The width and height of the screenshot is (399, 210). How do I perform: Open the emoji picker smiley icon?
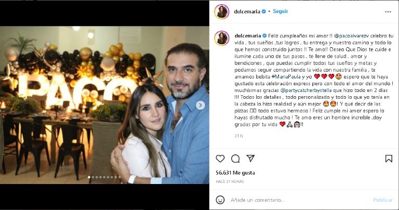[x=220, y=200]
